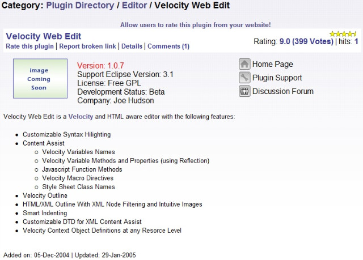Screen dimensions: 363x260
Task: Click License: Free GPL text
Action: [109, 83]
